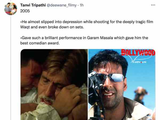Open the right photo of smiling cameraman
This screenshot has height=120, width=160.
pos(122,85)
